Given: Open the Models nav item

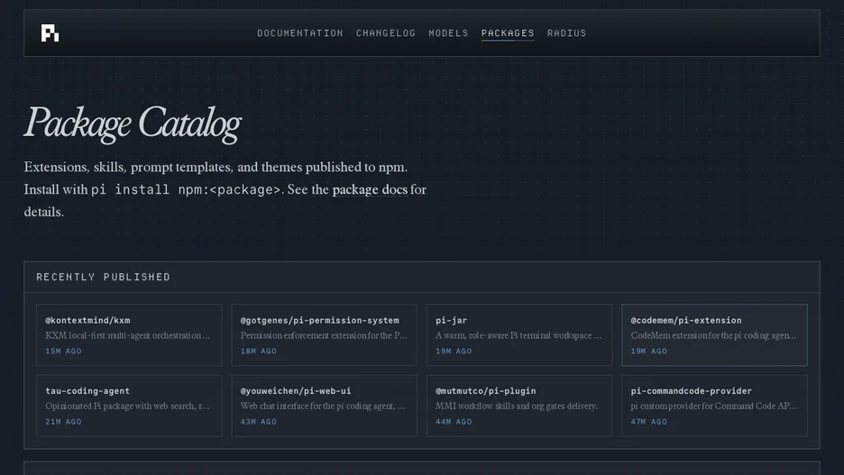Looking at the screenshot, I should (x=448, y=33).
